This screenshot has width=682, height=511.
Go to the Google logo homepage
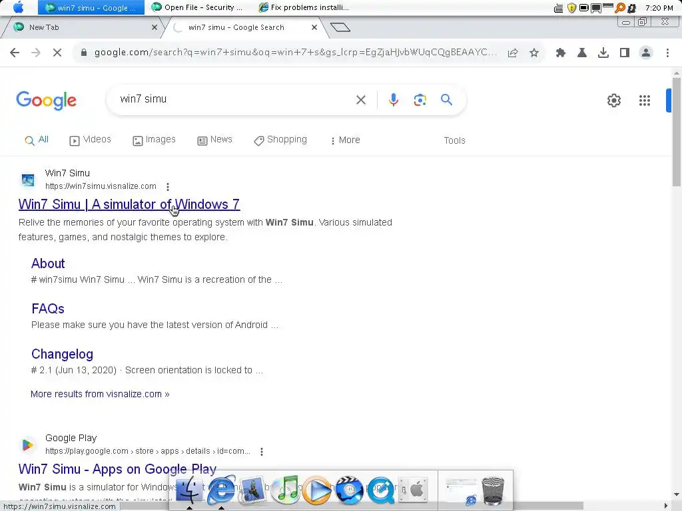(46, 100)
